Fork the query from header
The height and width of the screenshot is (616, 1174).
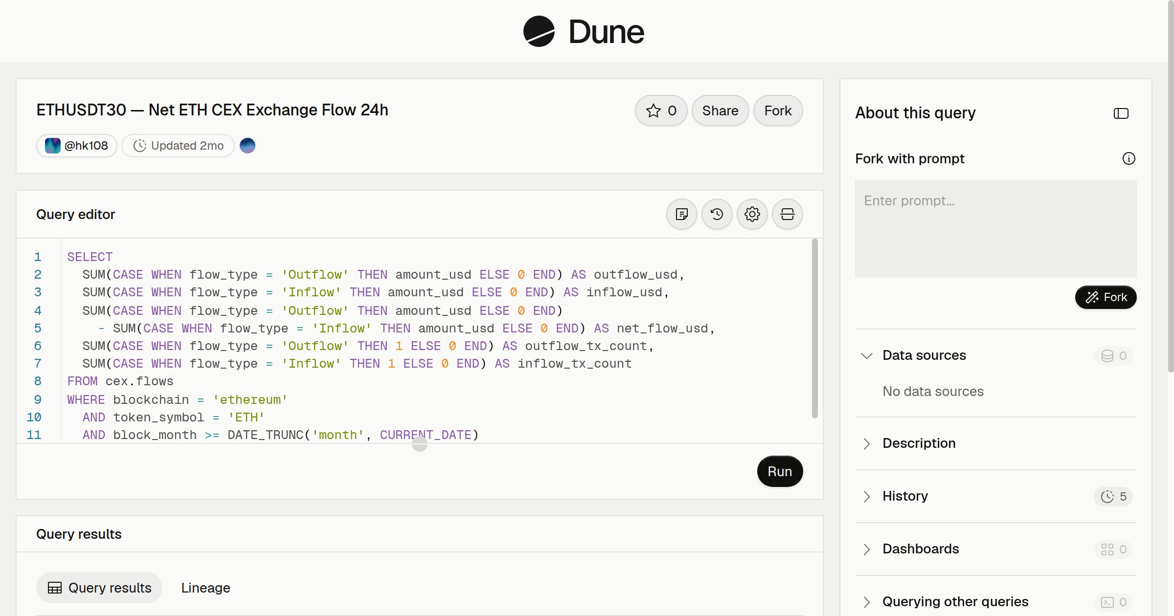point(778,110)
